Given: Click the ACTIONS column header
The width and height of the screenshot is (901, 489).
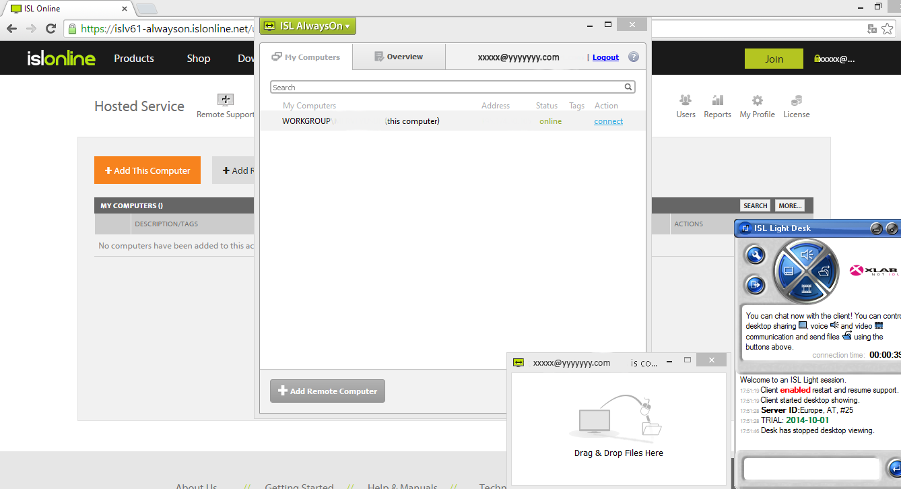Looking at the screenshot, I should [688, 224].
